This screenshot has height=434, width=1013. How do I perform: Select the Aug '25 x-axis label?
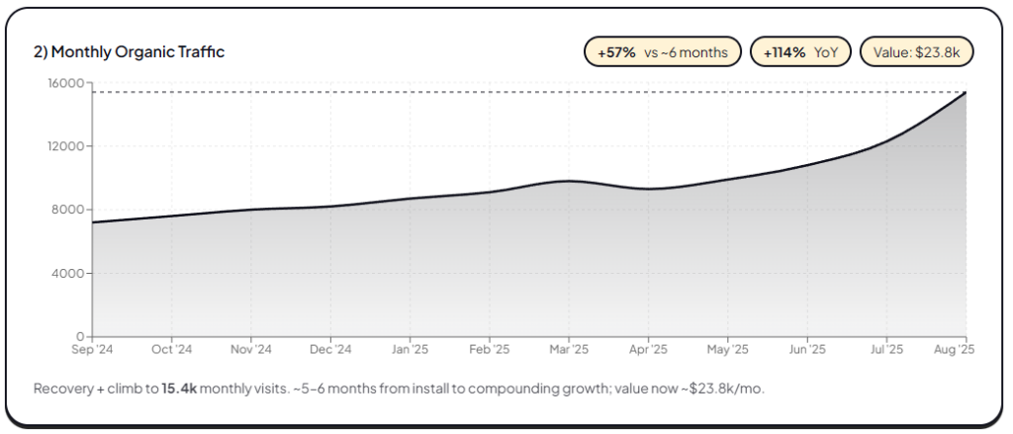coord(956,349)
